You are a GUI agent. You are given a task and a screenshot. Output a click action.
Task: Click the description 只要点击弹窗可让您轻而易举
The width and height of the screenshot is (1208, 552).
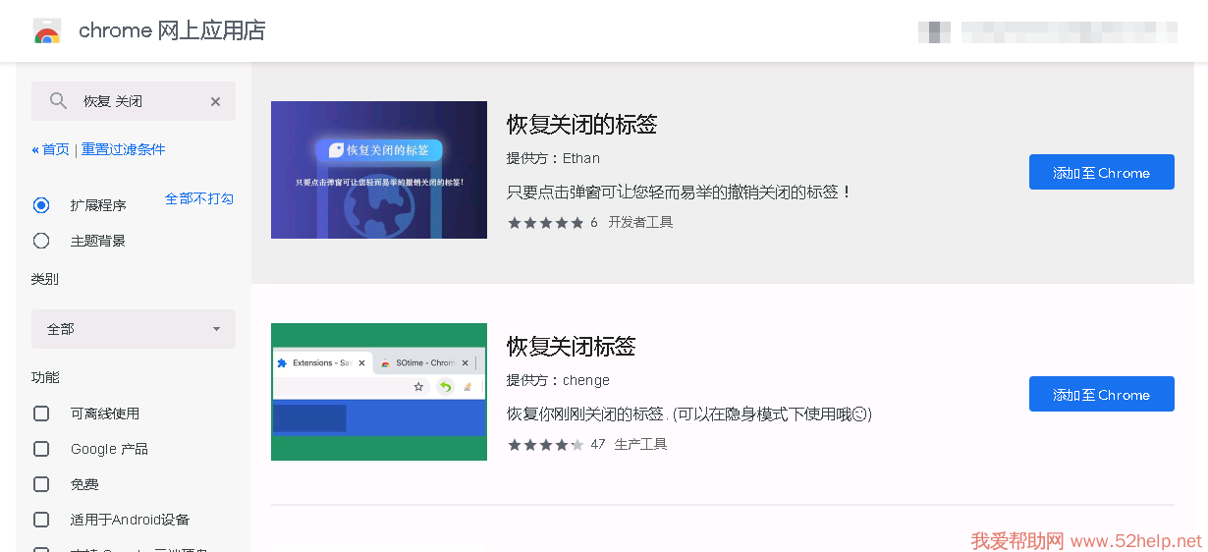[679, 192]
